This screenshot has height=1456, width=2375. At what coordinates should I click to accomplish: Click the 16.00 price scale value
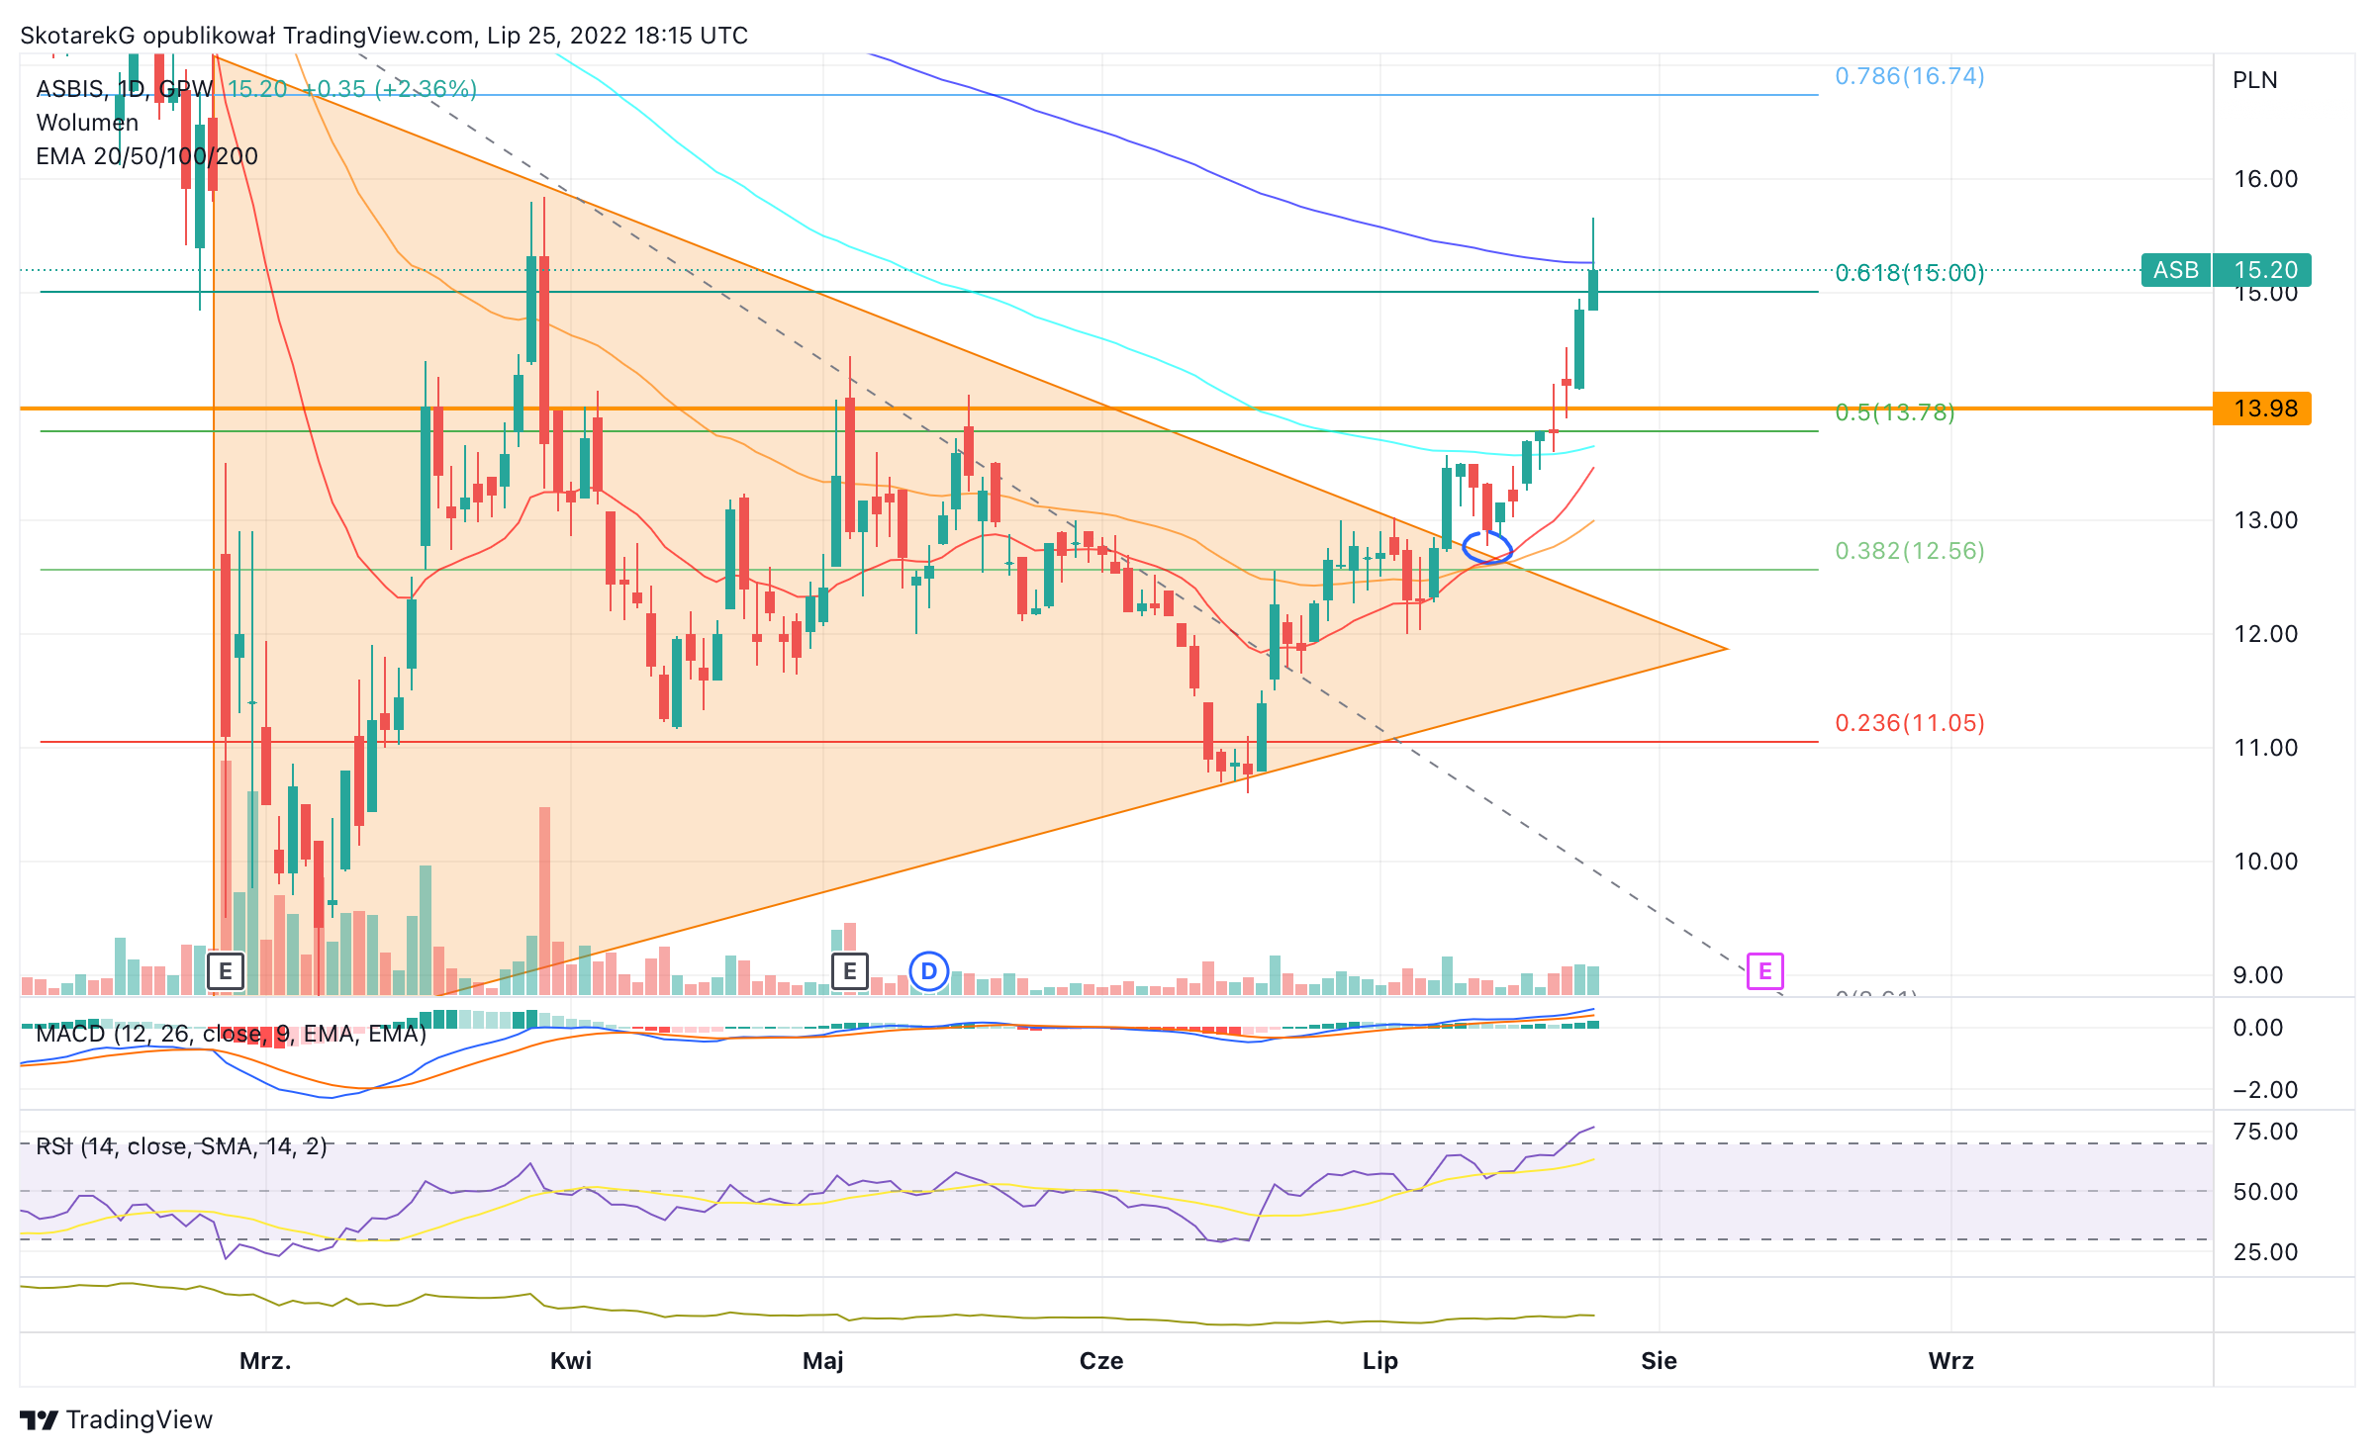pos(2265,179)
